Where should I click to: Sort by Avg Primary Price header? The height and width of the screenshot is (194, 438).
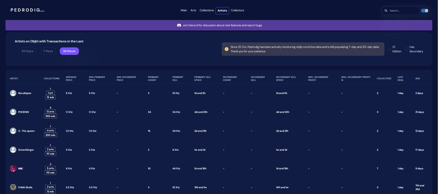(x=97, y=79)
